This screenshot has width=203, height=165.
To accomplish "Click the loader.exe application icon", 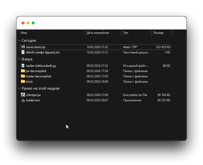I will 23,100.
